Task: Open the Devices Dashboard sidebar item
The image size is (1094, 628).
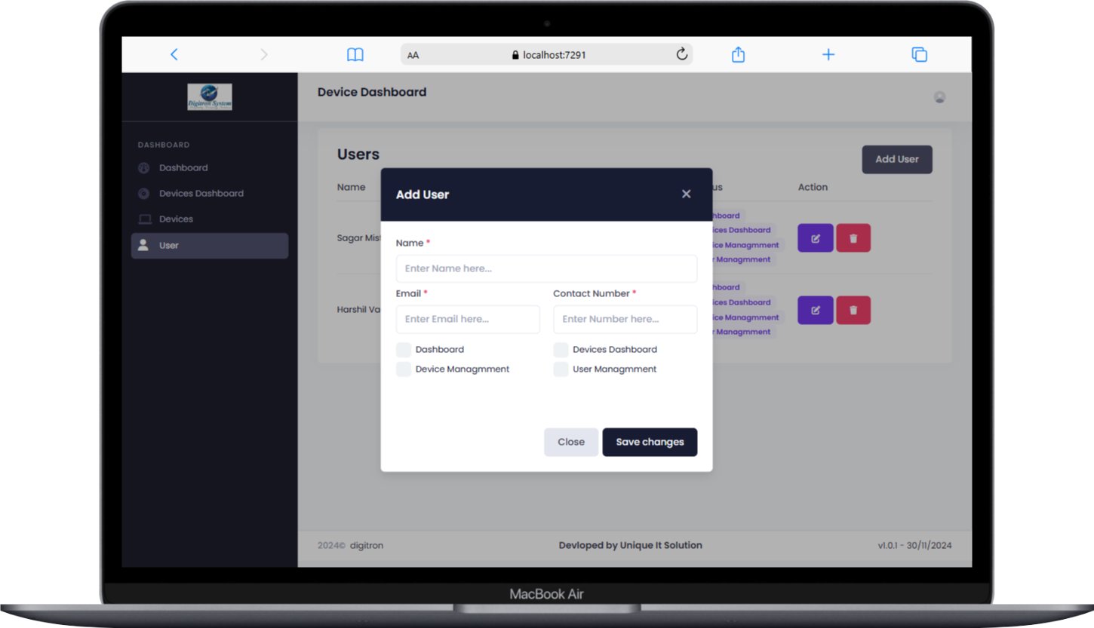Action: click(201, 194)
